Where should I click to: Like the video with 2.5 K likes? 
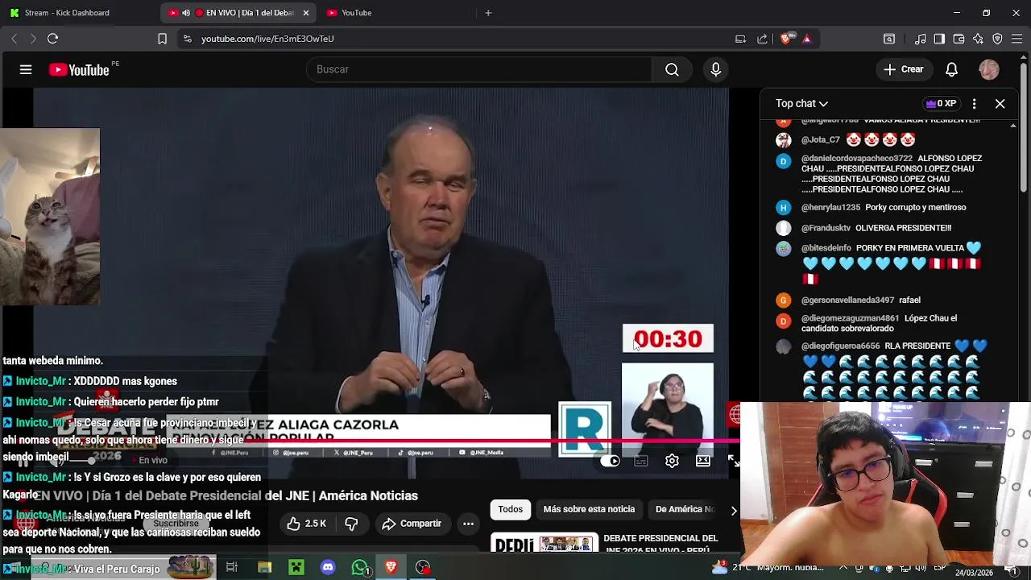coord(307,524)
